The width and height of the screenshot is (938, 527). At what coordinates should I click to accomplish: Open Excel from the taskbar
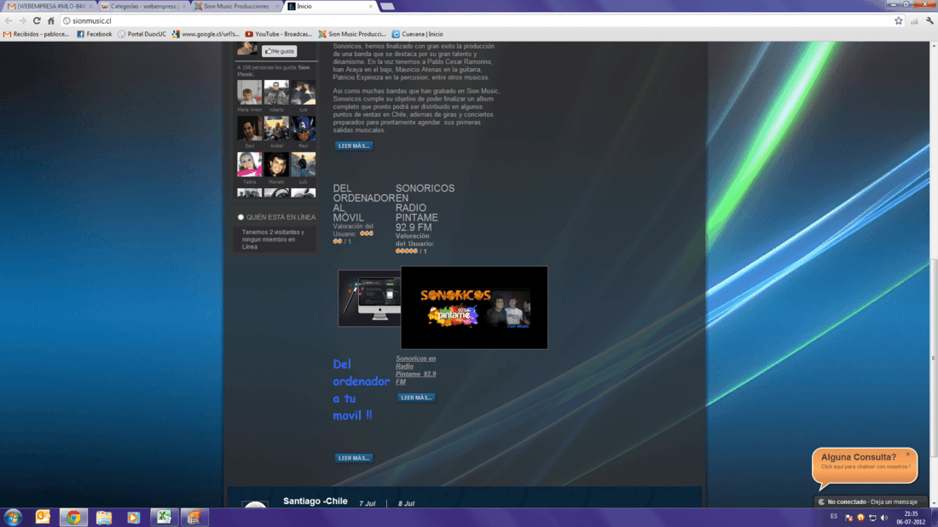click(x=164, y=517)
